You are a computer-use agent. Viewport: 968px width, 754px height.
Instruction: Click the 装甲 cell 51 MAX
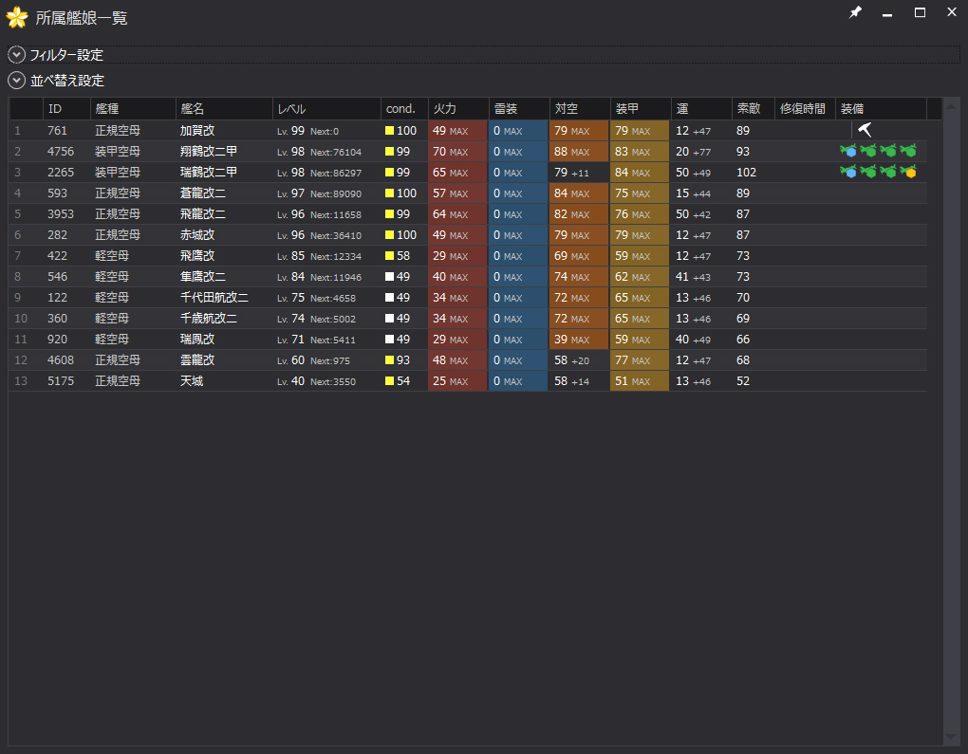[x=640, y=380]
